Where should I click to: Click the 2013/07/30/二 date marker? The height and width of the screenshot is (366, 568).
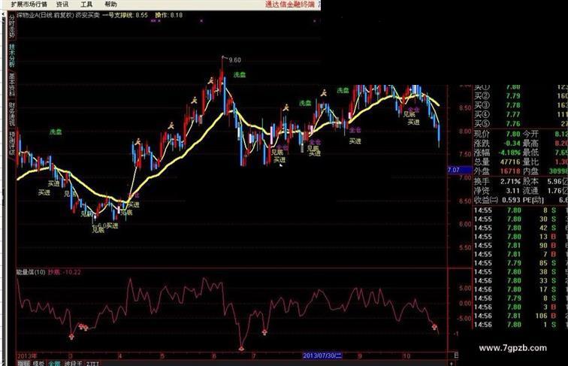[x=322, y=355]
